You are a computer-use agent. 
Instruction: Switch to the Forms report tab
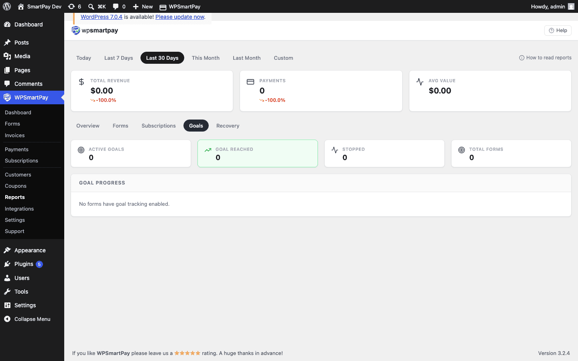(x=120, y=126)
